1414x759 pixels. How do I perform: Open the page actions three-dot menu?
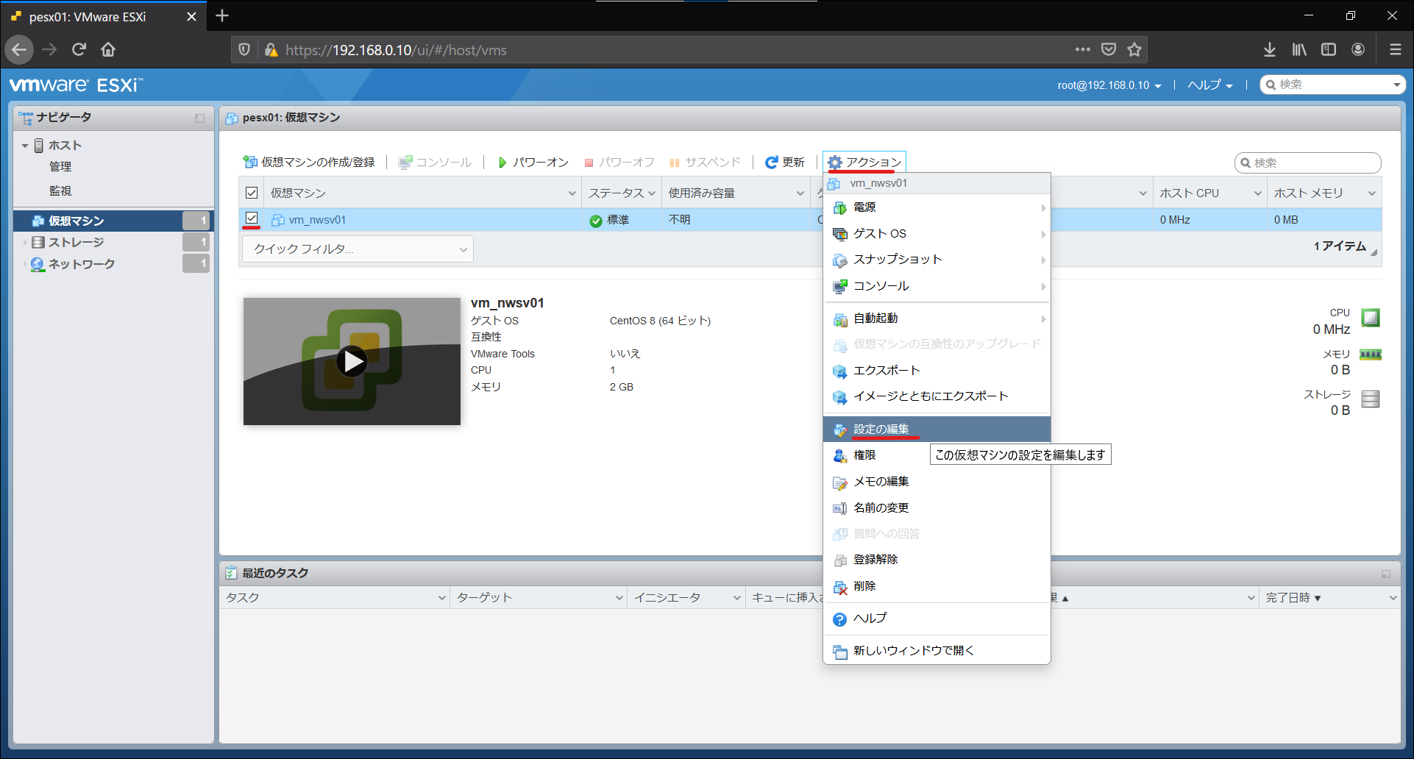coord(1082,50)
